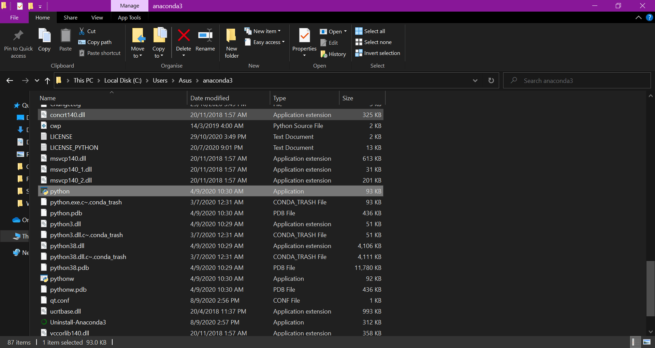Open the Delete options dropdown arrow
The width and height of the screenshot is (655, 348).
tap(184, 56)
